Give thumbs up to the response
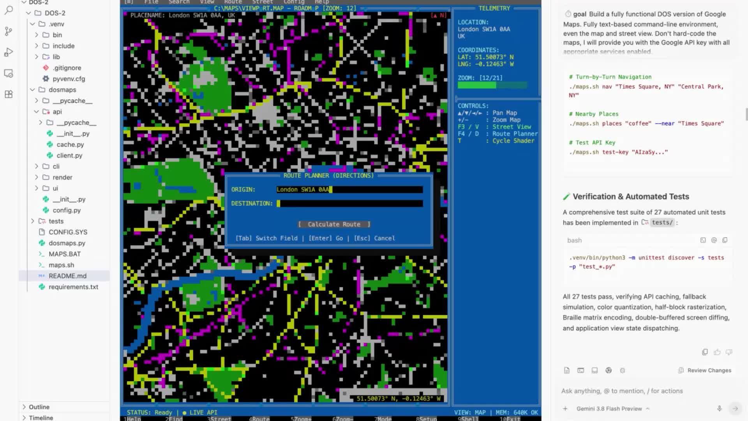Image resolution: width=748 pixels, height=421 pixels. tap(717, 352)
